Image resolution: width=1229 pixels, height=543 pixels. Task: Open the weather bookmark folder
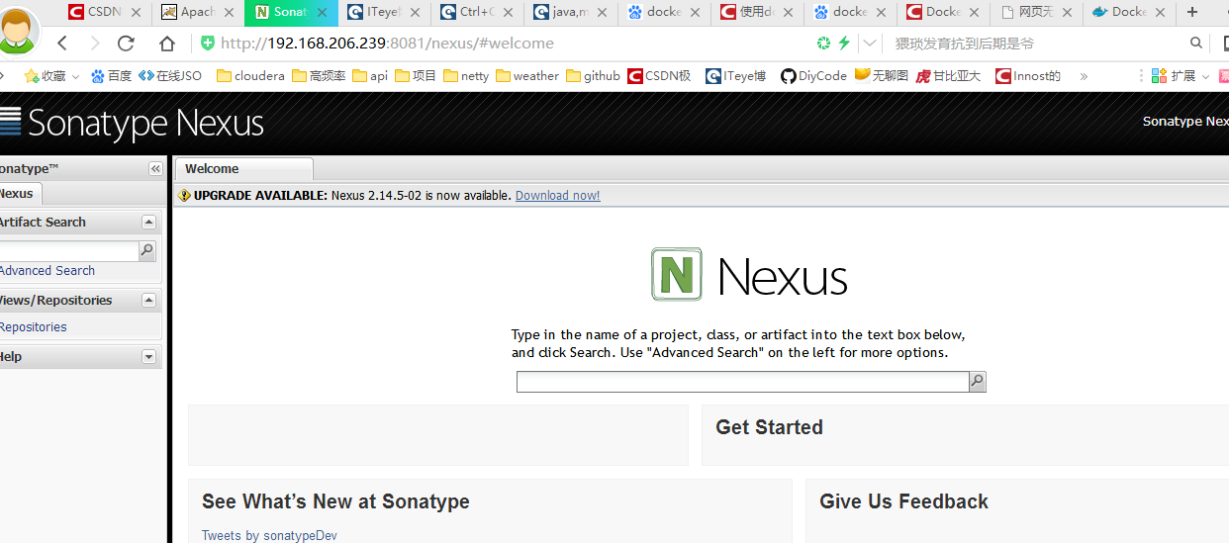click(527, 76)
